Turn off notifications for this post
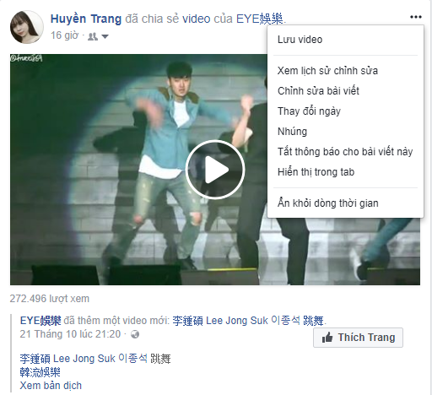This screenshot has width=432, height=395. 345,152
